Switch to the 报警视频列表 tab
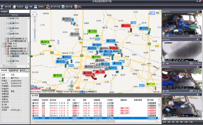 14,71
